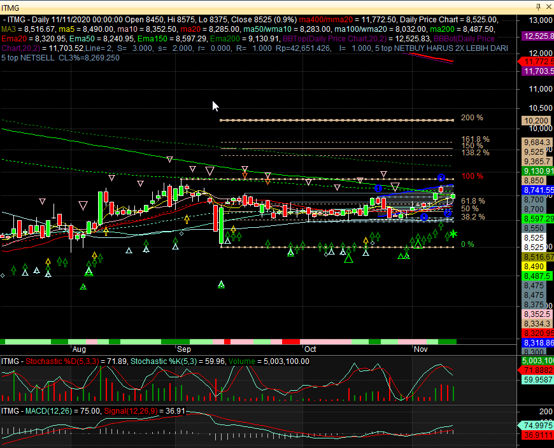
Task: Click the Stochastic %D legend text
Action: tap(62, 361)
